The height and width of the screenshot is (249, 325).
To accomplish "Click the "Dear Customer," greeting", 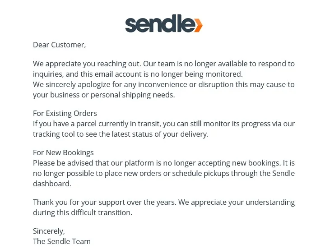I will click(59, 45).
